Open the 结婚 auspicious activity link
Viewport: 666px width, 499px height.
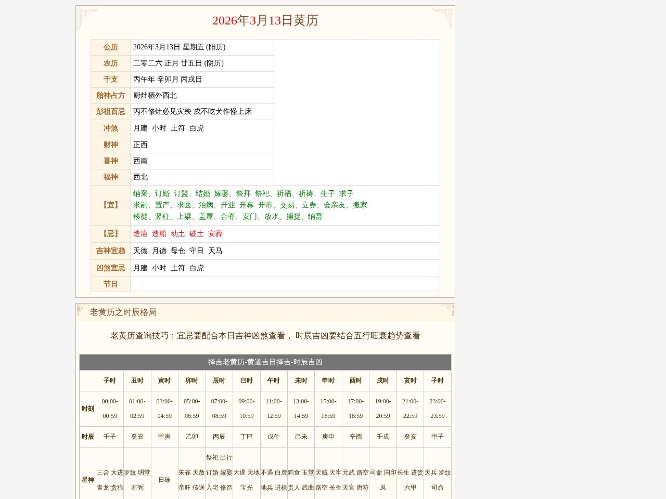(x=202, y=193)
